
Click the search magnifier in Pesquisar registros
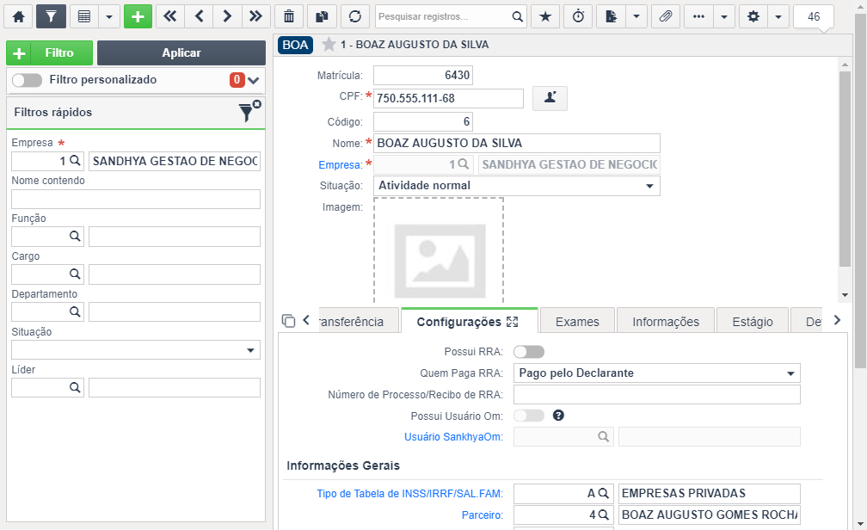click(517, 16)
